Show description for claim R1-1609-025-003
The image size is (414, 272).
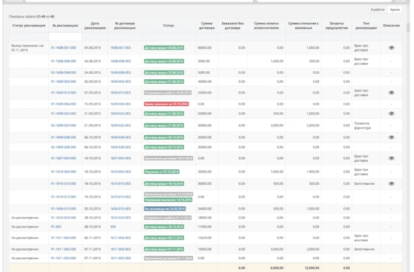tap(391, 114)
